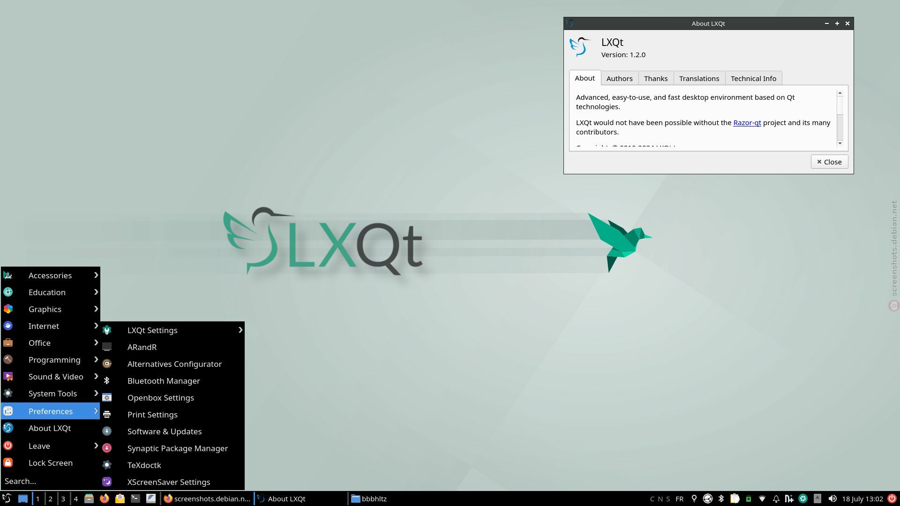Activate the About LXQt taskbar entry

pos(300,499)
